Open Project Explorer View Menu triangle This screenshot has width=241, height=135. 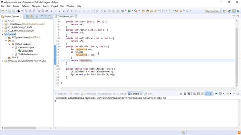[x=42, y=16]
